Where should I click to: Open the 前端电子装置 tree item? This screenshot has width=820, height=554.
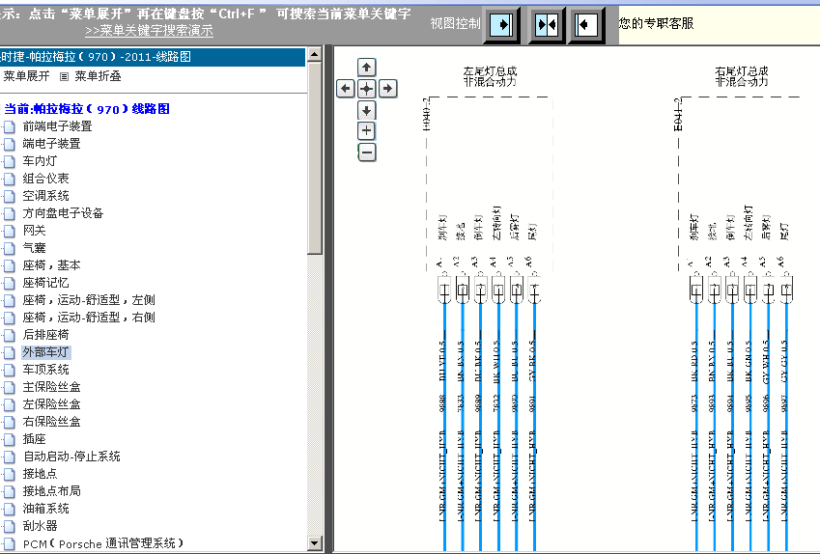click(58, 126)
